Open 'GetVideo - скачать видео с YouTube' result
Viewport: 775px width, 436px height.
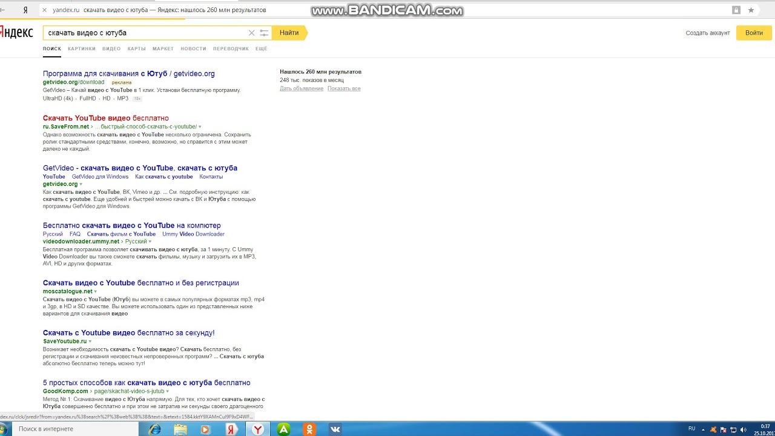coord(140,168)
